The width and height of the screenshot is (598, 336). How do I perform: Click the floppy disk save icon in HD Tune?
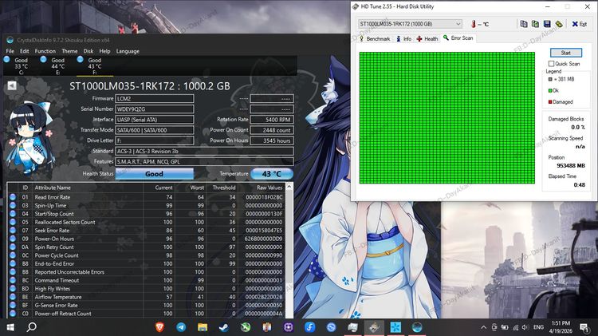tap(547, 24)
